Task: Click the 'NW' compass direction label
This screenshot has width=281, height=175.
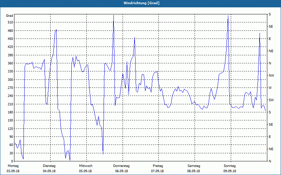Action: point(271,76)
